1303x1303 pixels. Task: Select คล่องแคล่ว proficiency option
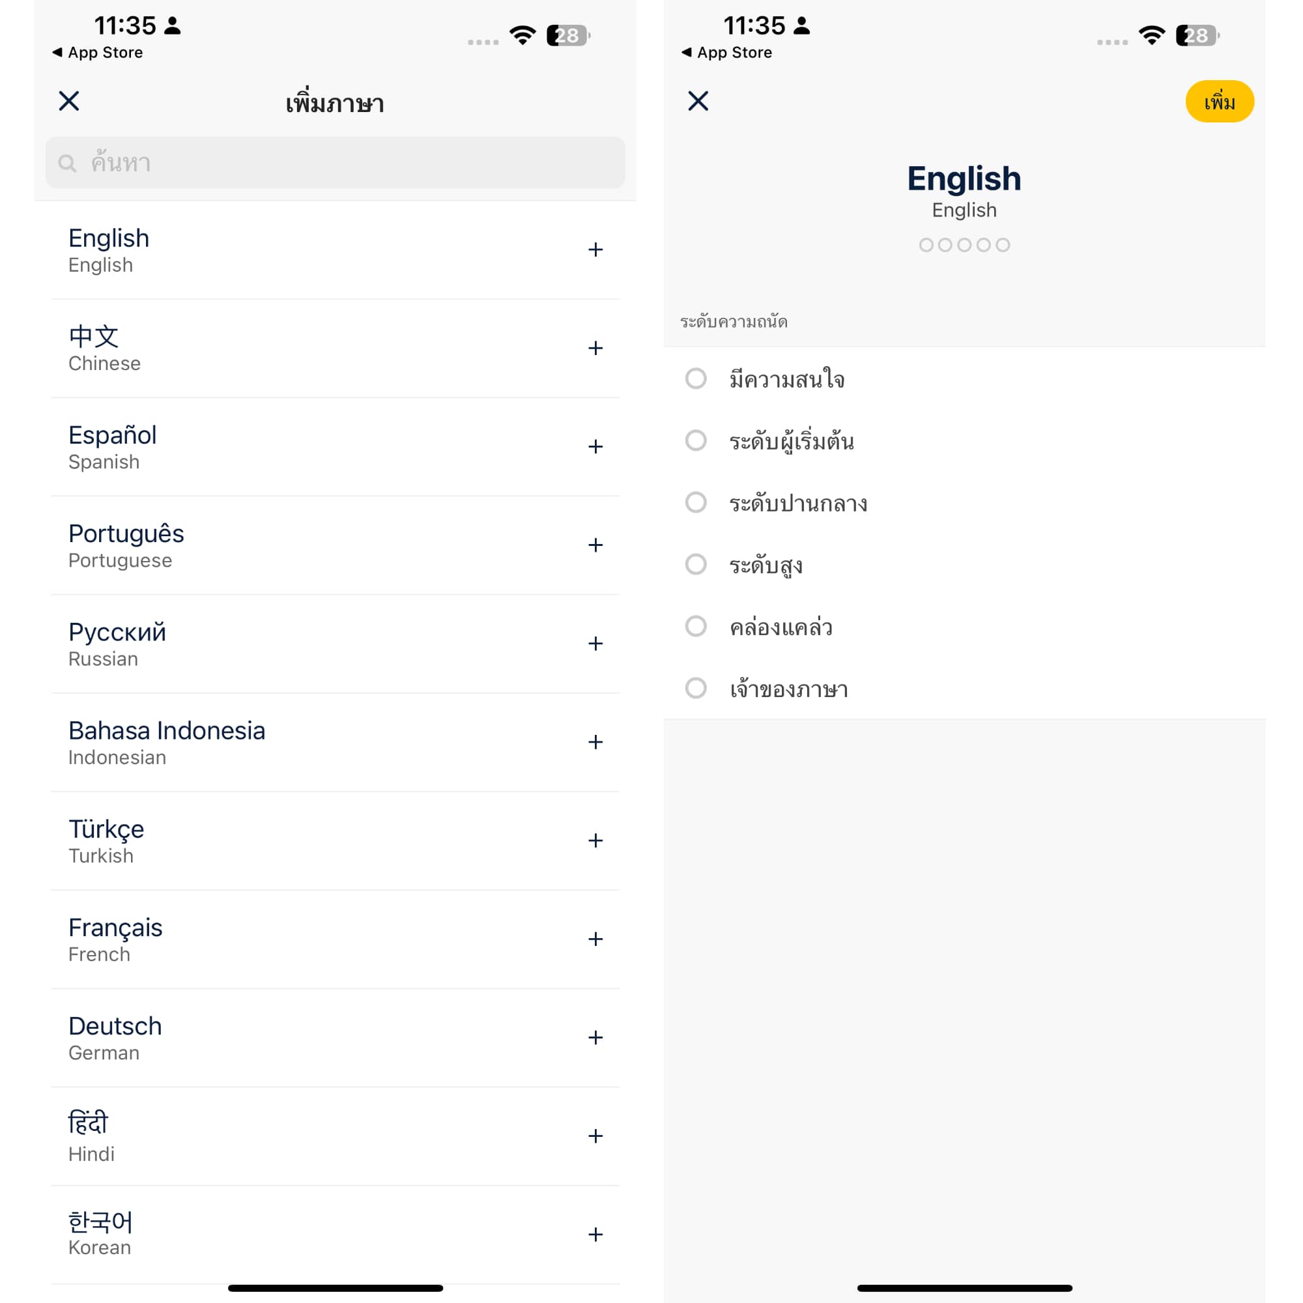point(696,627)
